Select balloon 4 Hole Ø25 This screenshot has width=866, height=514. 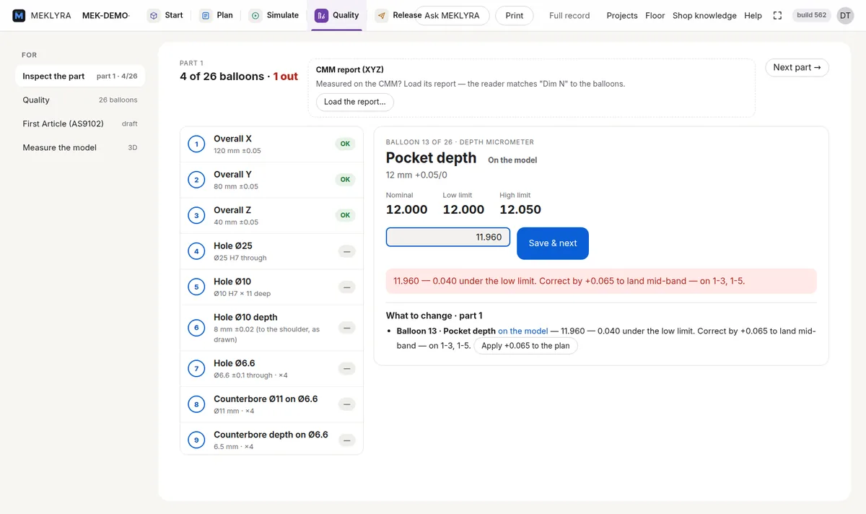(271, 251)
